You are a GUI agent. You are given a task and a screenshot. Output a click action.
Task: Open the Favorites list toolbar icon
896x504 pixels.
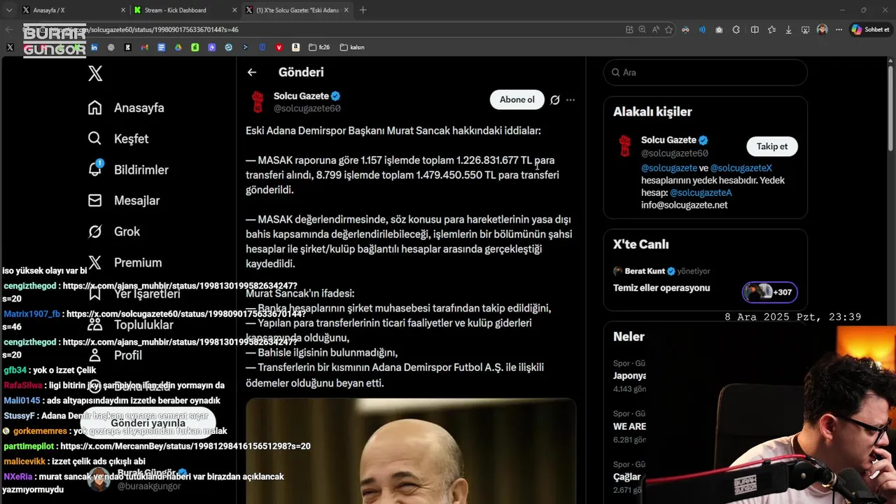[771, 29]
